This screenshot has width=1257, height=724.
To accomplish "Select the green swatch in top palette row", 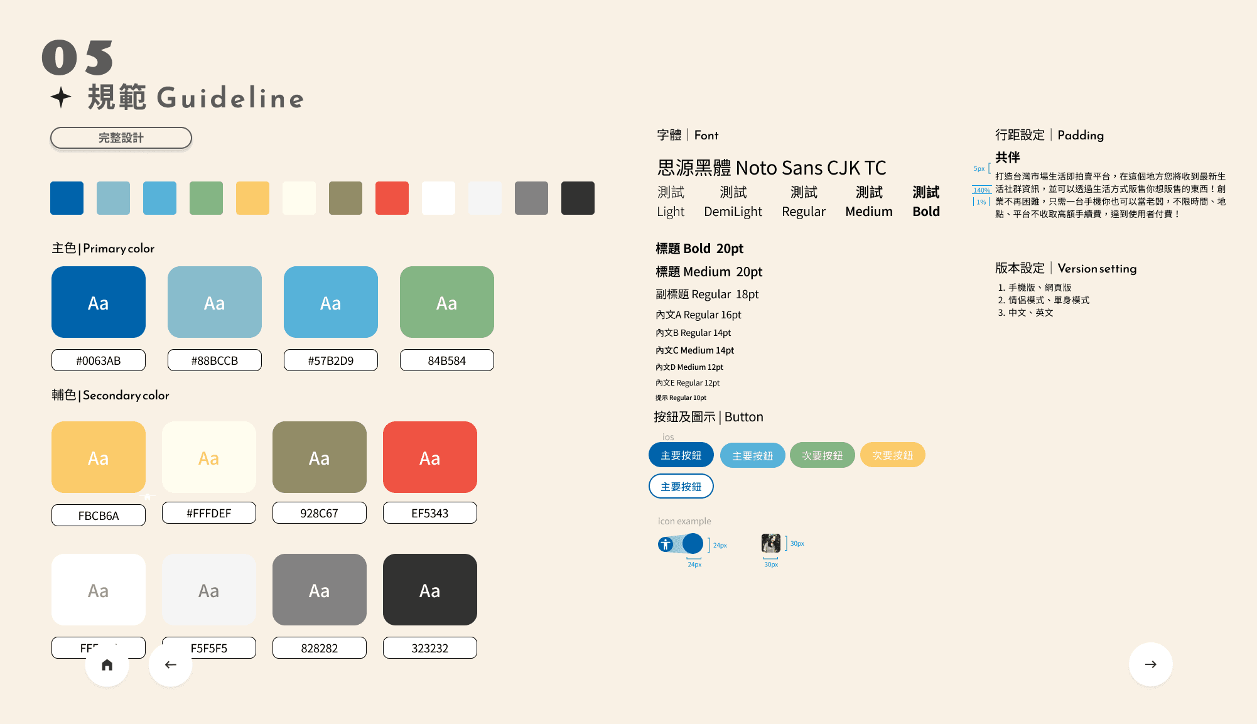I will (x=207, y=198).
